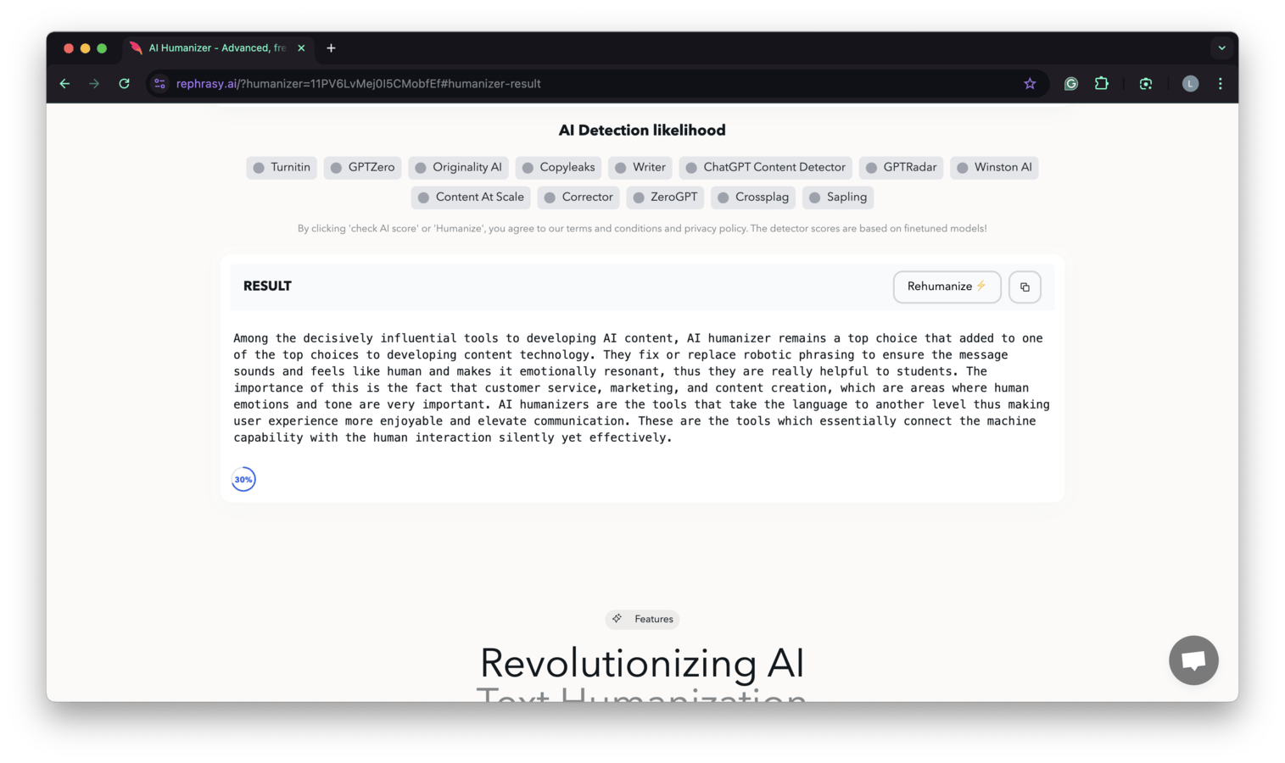Select the Crossplag detector chip
This screenshot has height=763, width=1285.
point(753,197)
